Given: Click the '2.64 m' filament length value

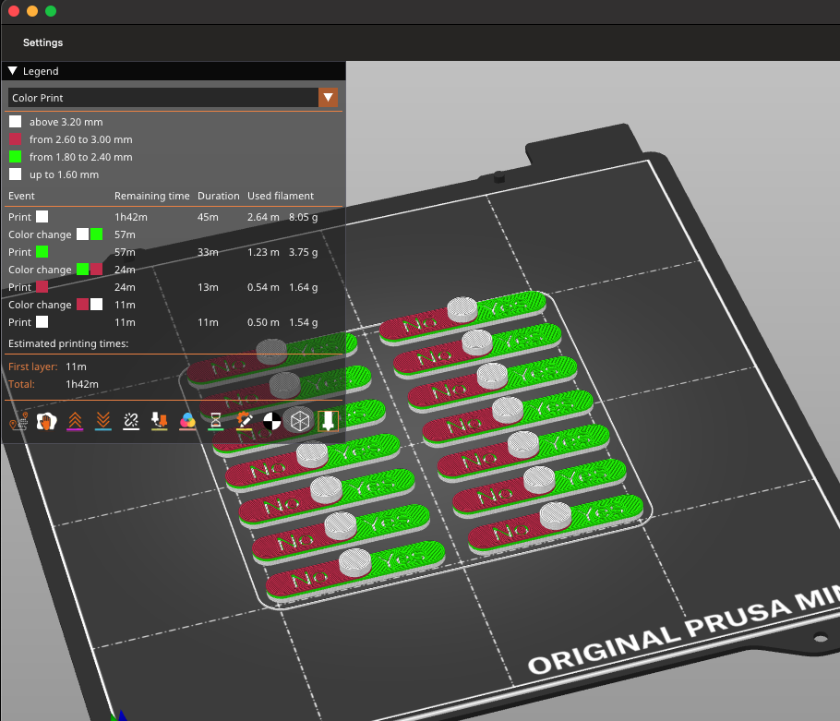Looking at the screenshot, I should [x=263, y=217].
